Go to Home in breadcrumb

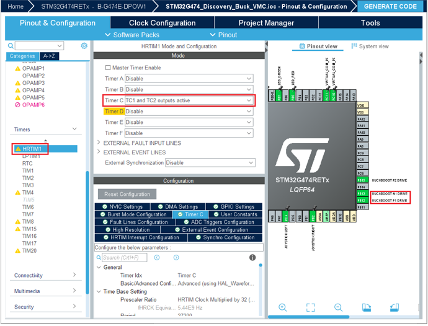coord(16,6)
